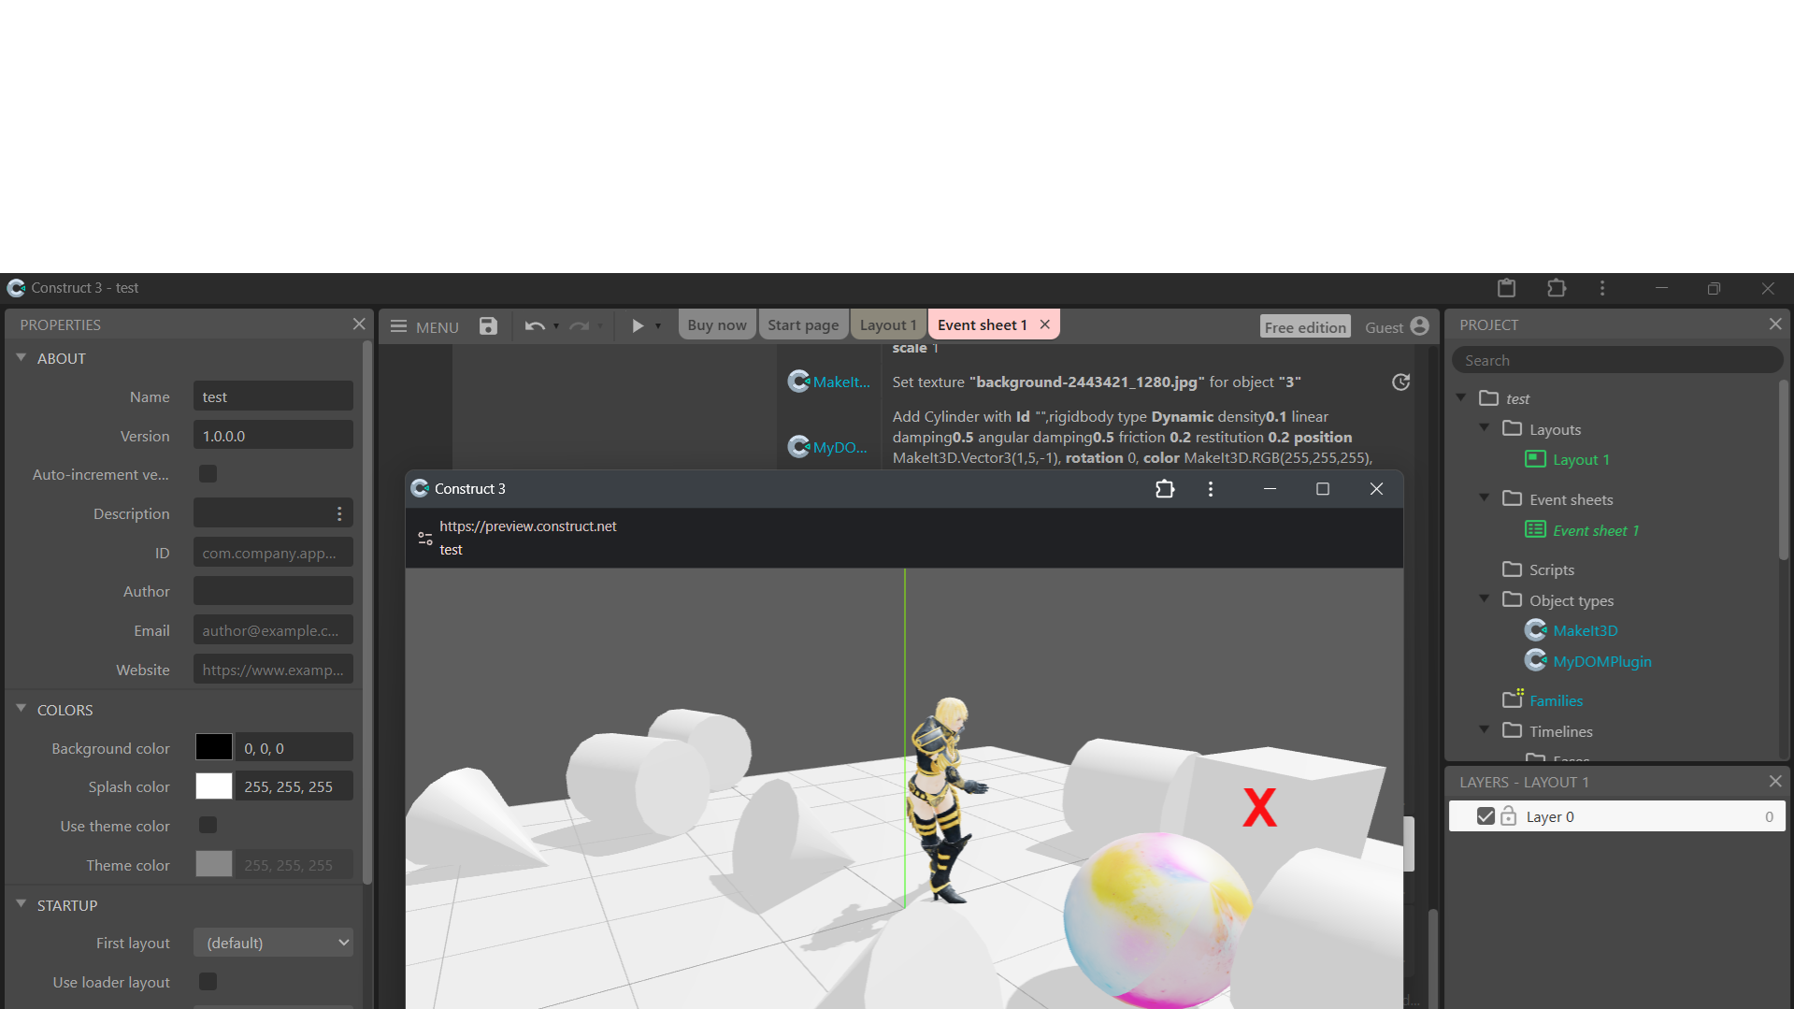1794x1009 pixels.
Task: Click the Theme color gray swatch
Action: pos(214,864)
